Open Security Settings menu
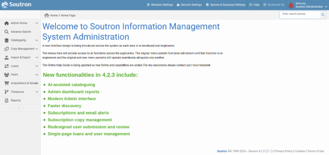 (x=189, y=5)
